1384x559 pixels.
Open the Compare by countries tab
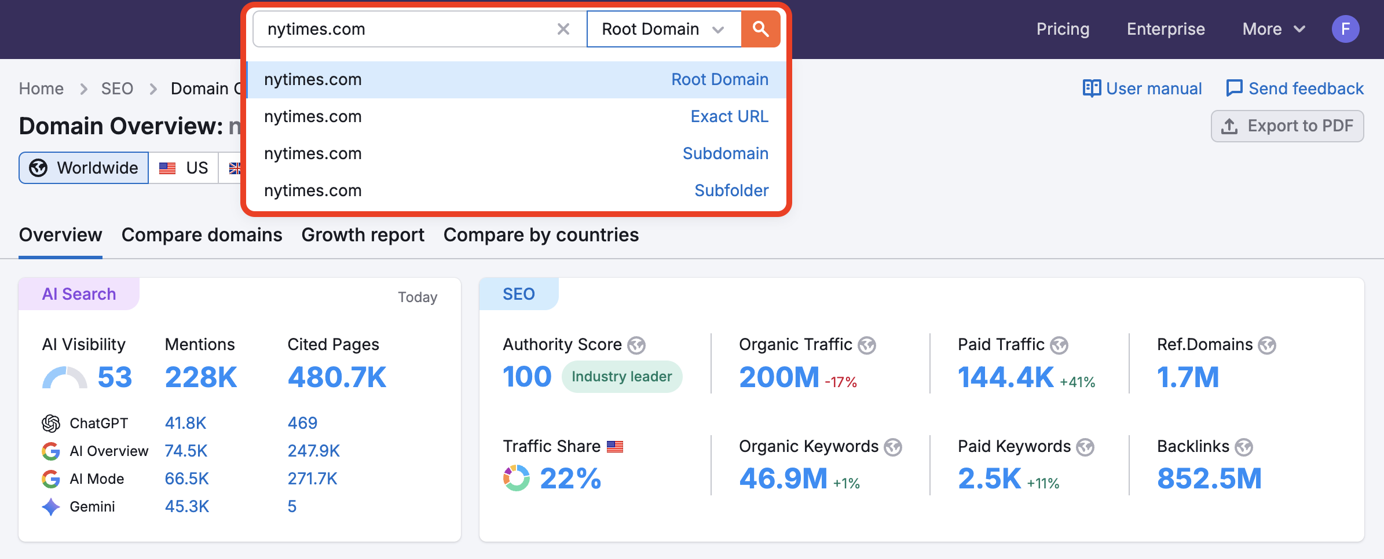coord(540,235)
